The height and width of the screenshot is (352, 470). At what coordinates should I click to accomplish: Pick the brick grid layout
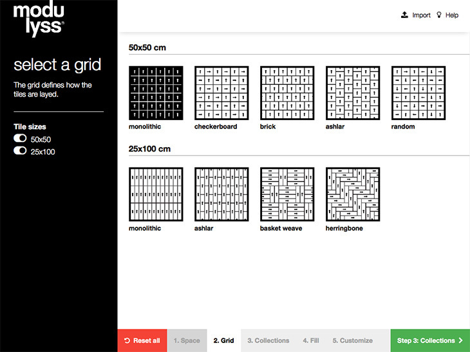click(x=287, y=93)
